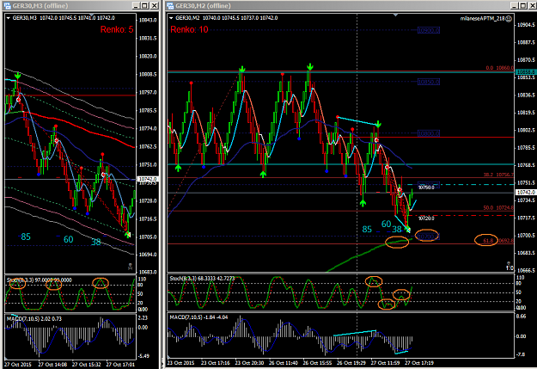537x369 pixels.
Task: Click the '27 Oct 17:01' time label
Action: tap(120, 364)
